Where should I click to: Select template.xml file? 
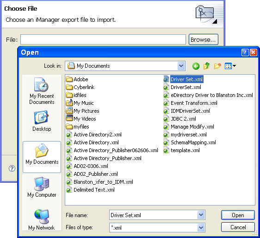[x=181, y=150]
